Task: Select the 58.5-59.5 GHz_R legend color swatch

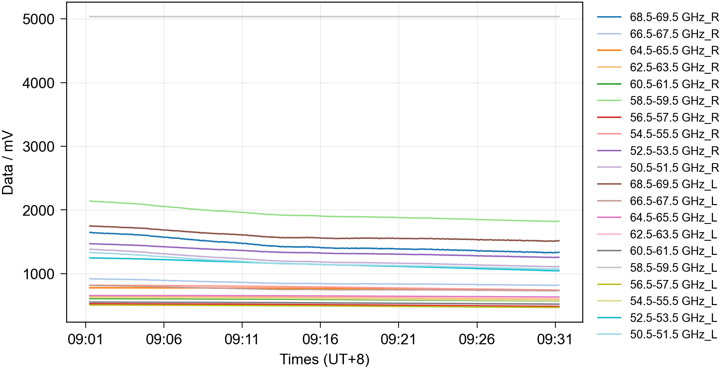Action: [609, 101]
